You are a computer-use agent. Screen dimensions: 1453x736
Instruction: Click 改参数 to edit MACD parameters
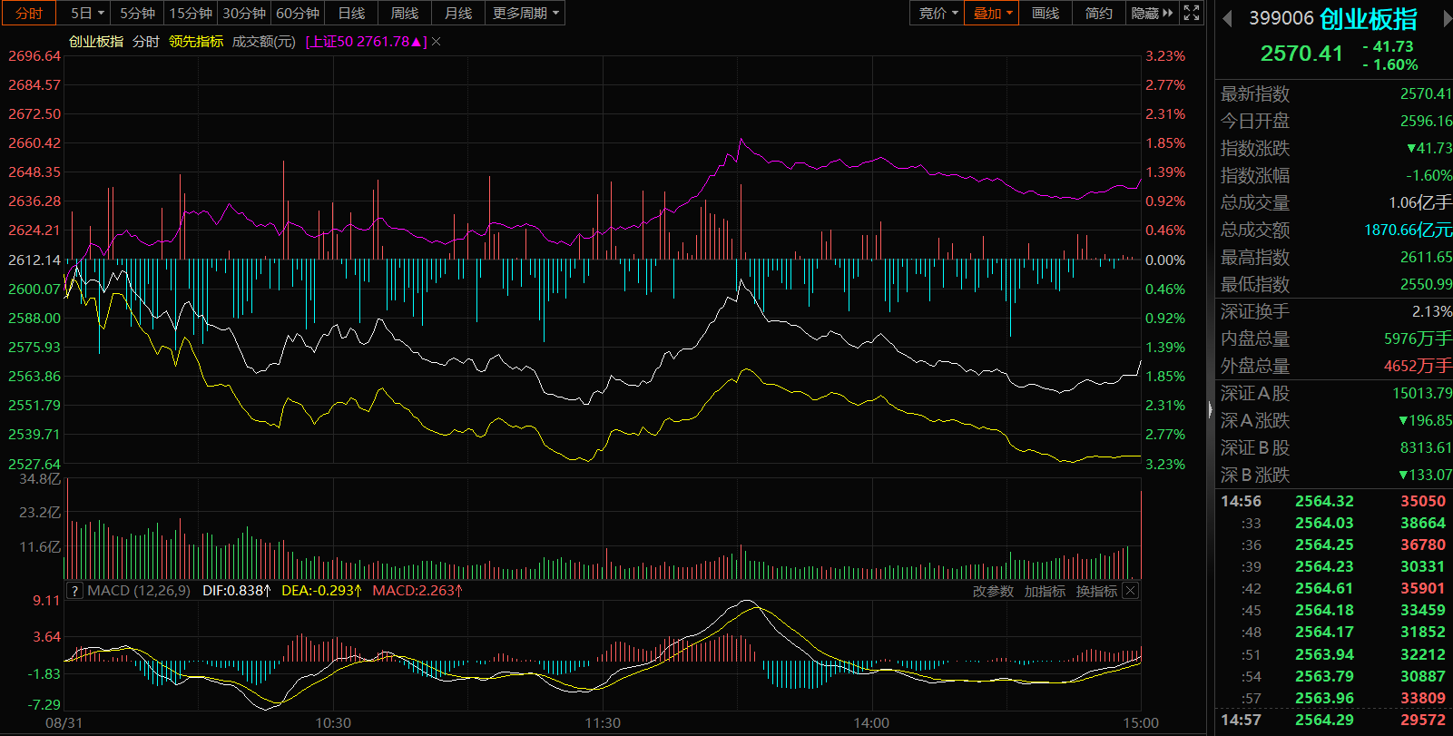(x=993, y=591)
